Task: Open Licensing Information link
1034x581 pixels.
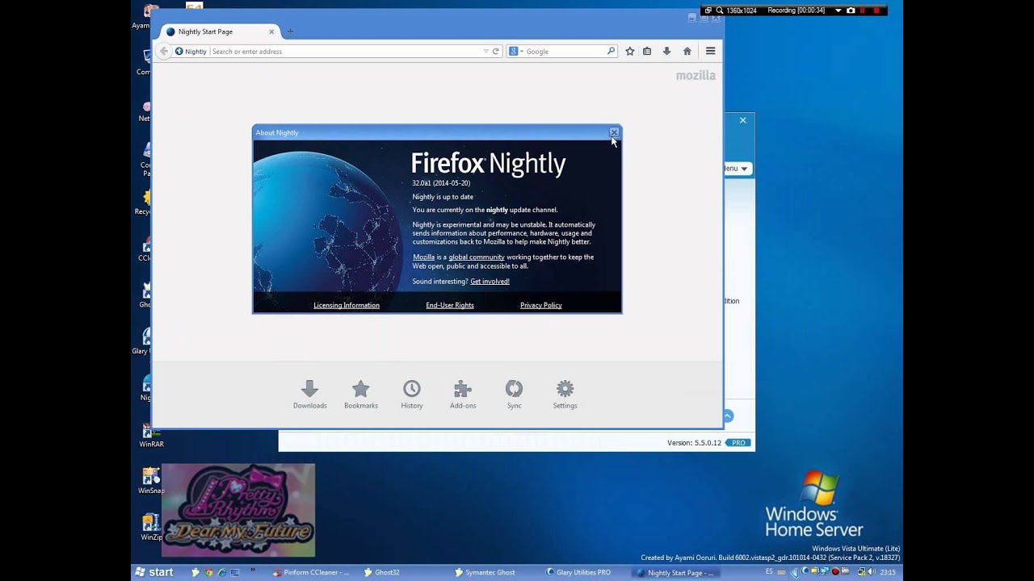Action: click(x=347, y=305)
